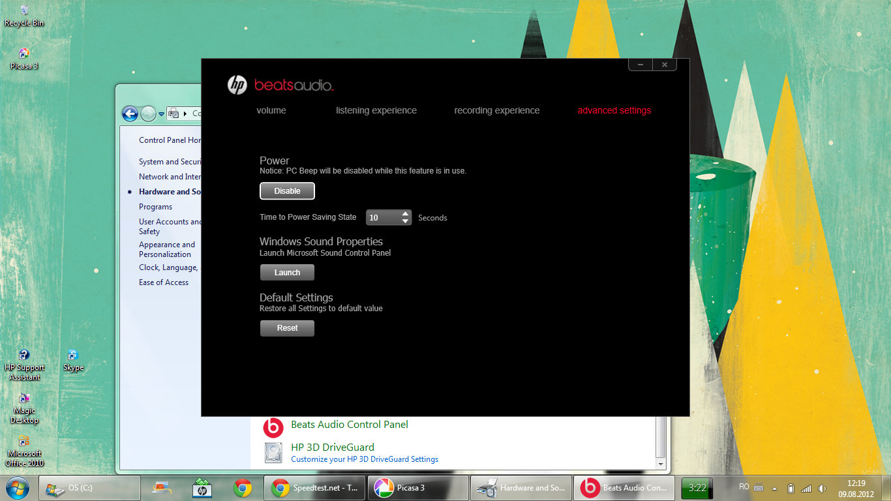
Task: Launch the pinned Chrome icon in the taskbar
Action: (243, 487)
